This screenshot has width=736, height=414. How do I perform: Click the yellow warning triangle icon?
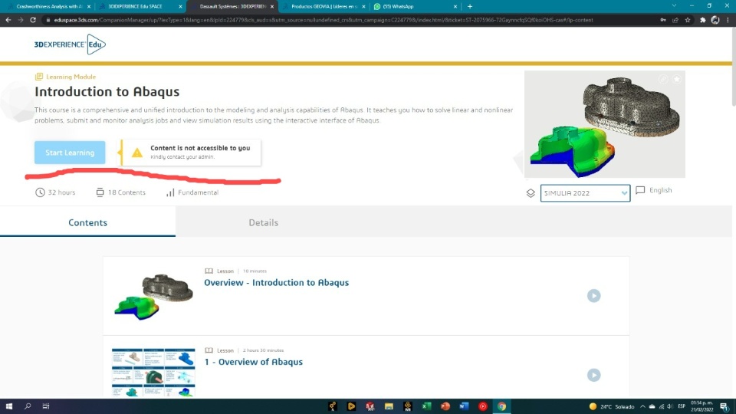[137, 153]
